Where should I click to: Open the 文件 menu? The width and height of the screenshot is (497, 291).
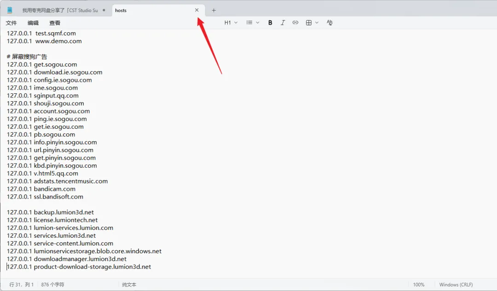point(11,23)
